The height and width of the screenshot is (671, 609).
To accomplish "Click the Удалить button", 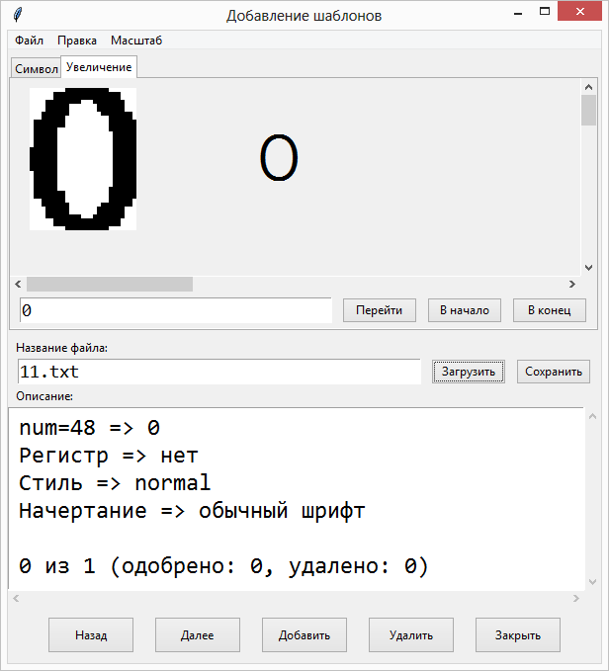I will point(410,634).
